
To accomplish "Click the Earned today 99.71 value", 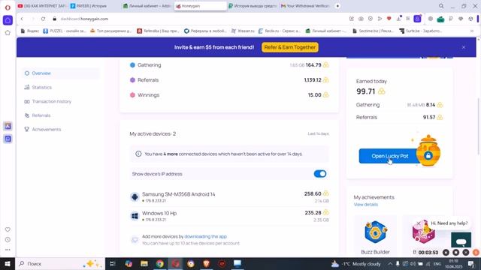I will tap(366, 91).
